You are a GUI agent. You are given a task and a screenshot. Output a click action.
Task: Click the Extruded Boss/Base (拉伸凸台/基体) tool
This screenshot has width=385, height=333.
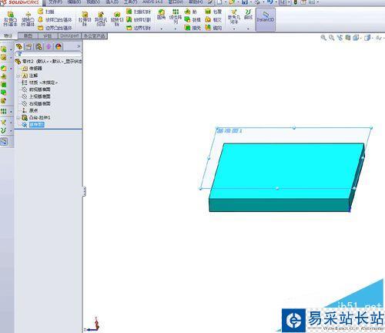coord(10,18)
